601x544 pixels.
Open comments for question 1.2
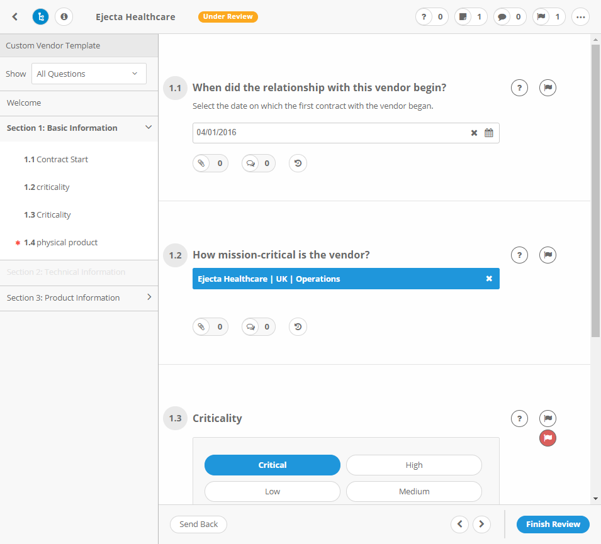258,326
